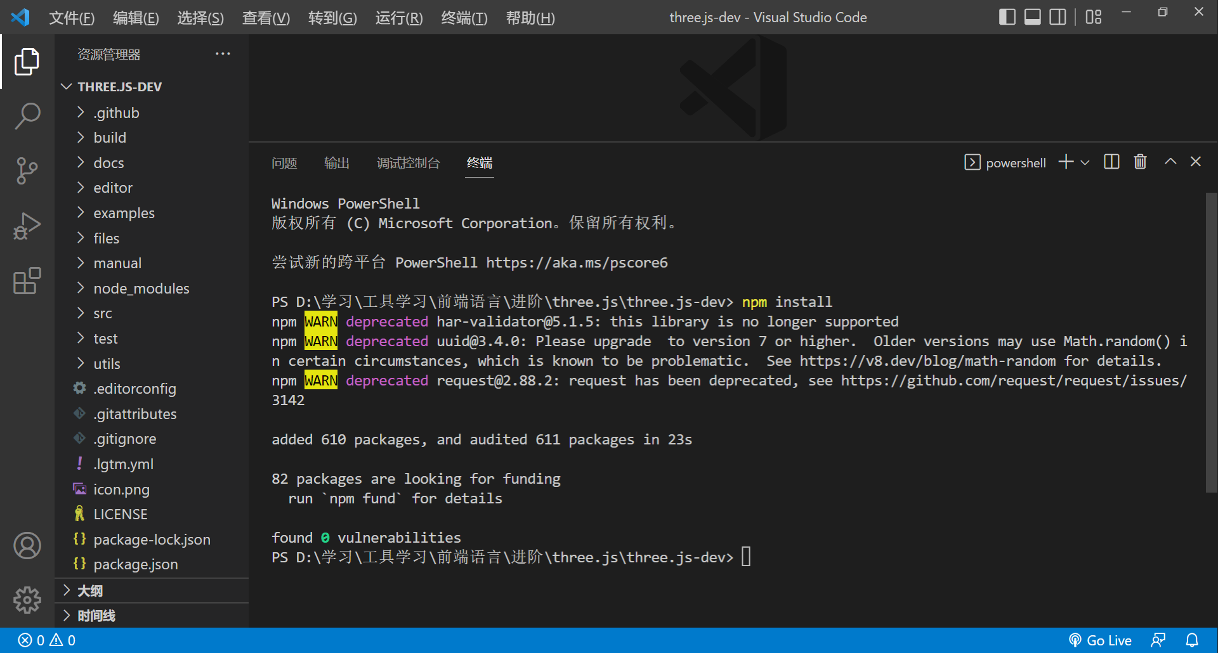The width and height of the screenshot is (1218, 653).
Task: Open the package.json file
Action: click(152, 564)
